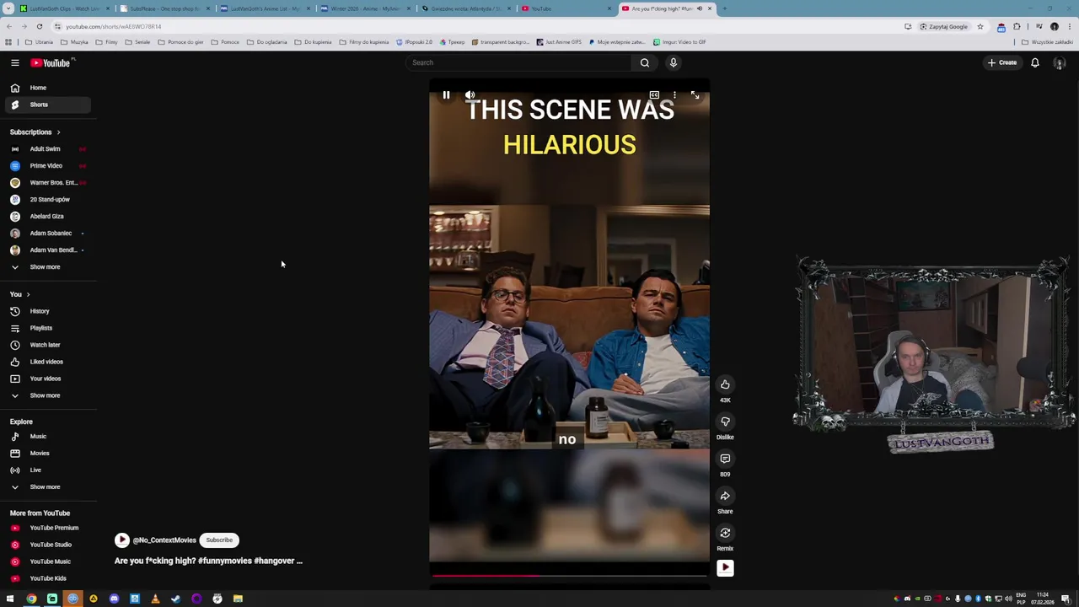1079x607 pixels.
Task: Bookmark this page with star icon
Action: pyautogui.click(x=980, y=26)
